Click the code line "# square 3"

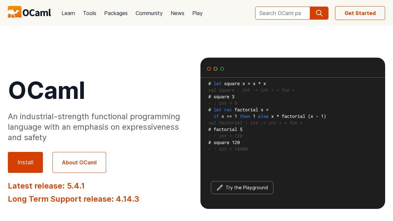221,97
